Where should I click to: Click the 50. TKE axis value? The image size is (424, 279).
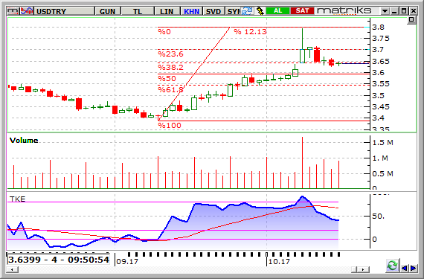(x=379, y=216)
